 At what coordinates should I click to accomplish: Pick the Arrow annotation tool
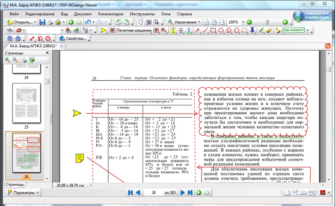[x=197, y=31]
